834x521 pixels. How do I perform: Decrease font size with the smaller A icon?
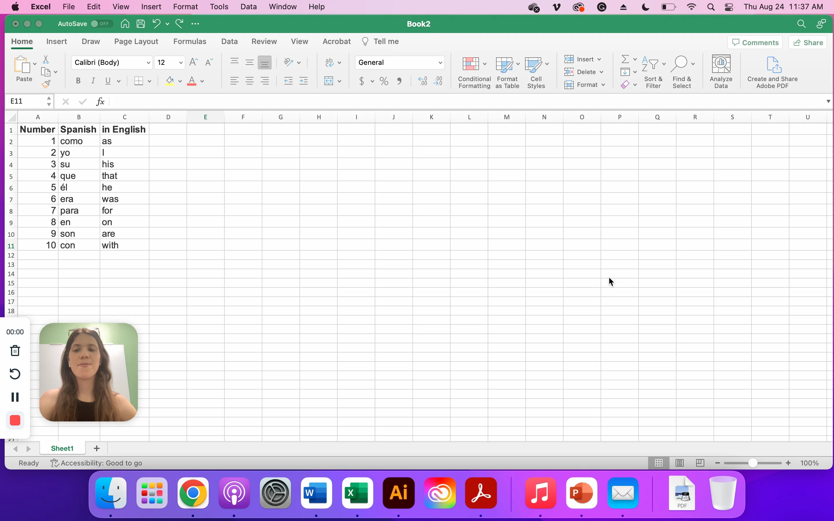[209, 62]
